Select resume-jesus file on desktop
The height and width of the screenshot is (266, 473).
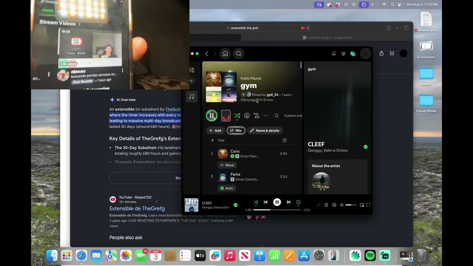[x=426, y=22]
